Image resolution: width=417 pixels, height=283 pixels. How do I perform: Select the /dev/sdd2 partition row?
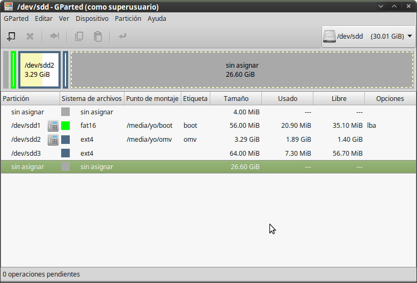pos(208,140)
